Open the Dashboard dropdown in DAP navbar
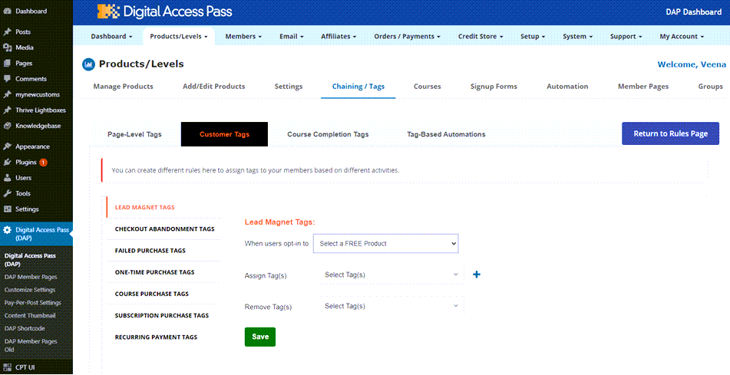730x375 pixels. pyautogui.click(x=111, y=36)
